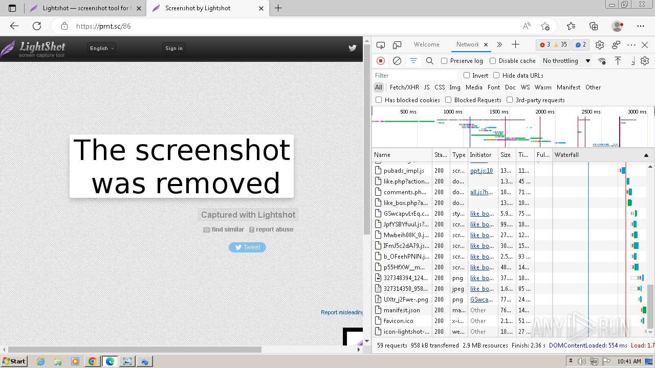Toggle the network filter bar icon
Image resolution: width=655 pixels, height=368 pixels.
[413, 61]
